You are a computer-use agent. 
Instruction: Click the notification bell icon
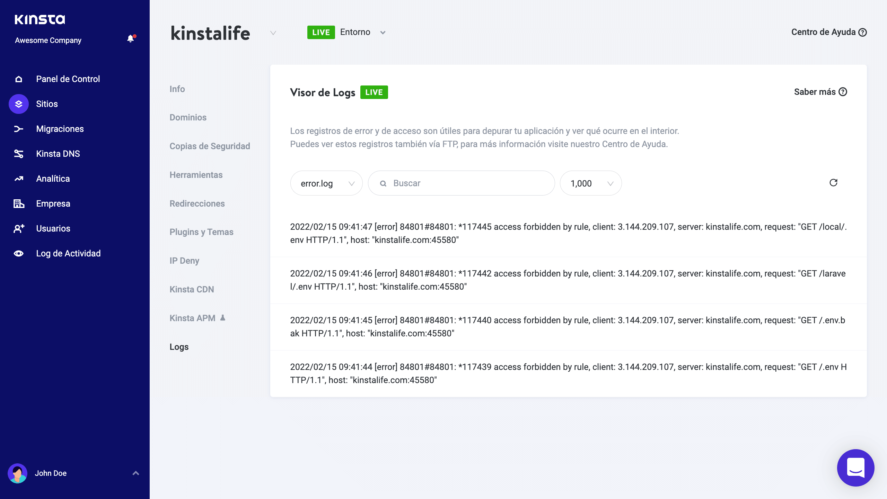coord(131,38)
